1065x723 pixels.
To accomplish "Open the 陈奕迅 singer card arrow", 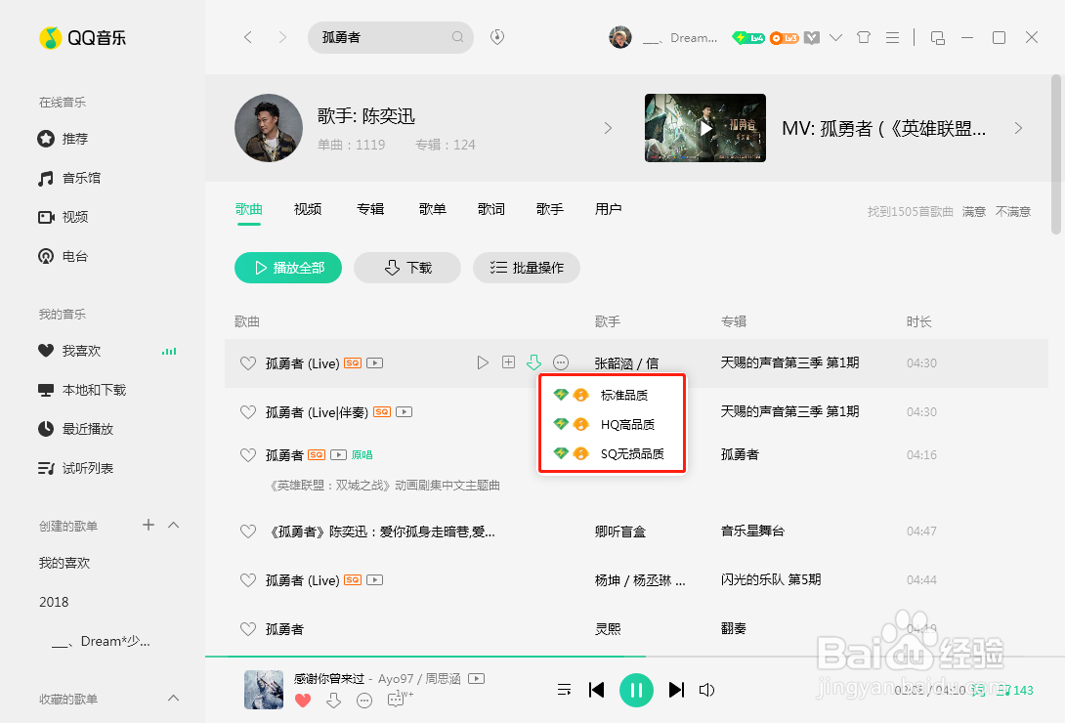I will (608, 128).
